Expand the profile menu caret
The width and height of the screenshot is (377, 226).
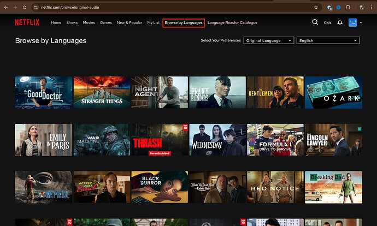click(361, 22)
